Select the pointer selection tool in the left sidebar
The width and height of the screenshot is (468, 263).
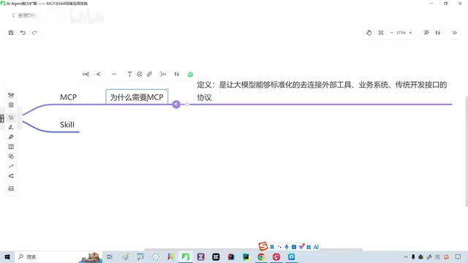[11, 118]
